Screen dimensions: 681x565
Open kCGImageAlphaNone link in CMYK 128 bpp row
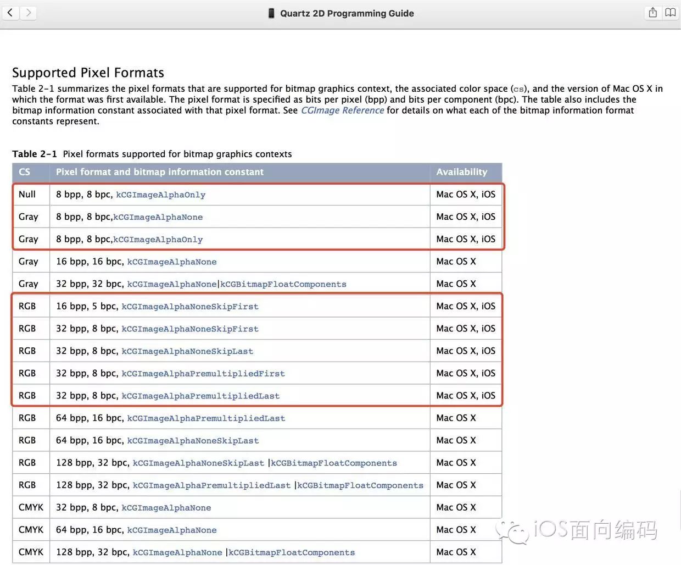point(177,552)
